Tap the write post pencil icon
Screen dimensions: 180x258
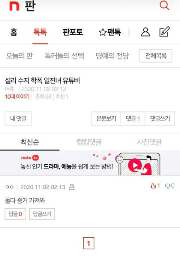tap(165, 32)
